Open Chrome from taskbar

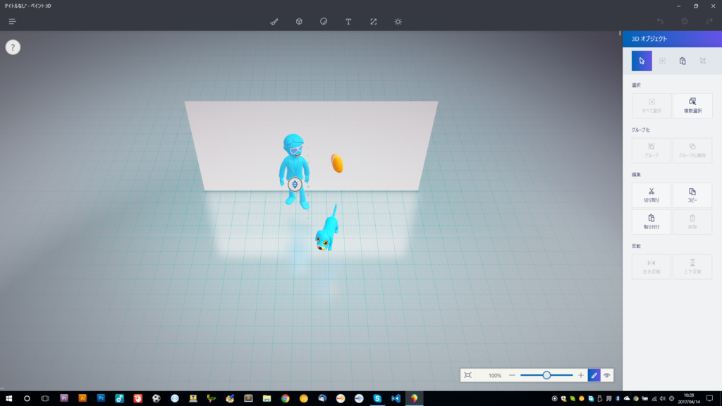(285, 398)
